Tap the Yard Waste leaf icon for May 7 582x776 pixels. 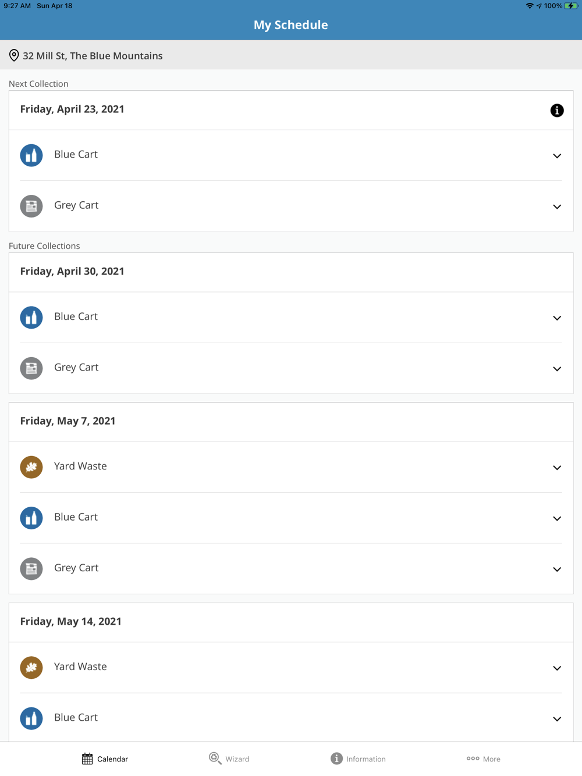pos(31,467)
